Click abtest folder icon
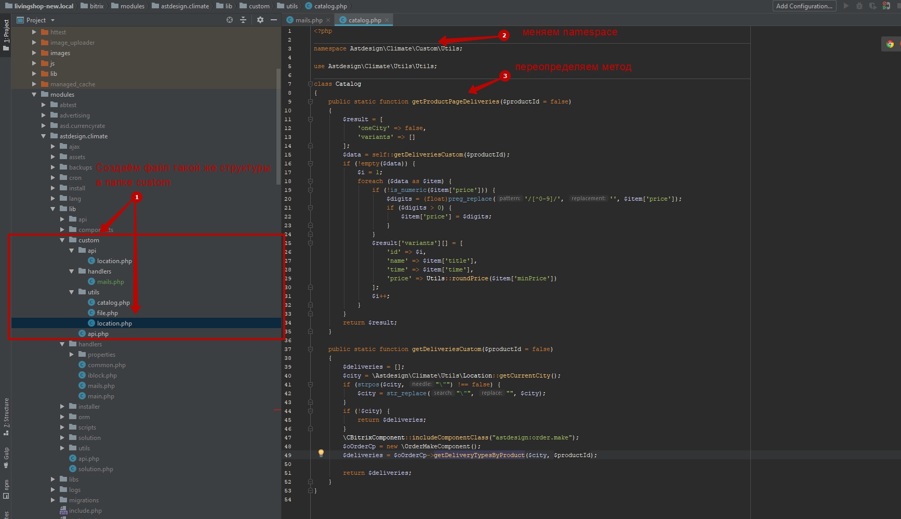The width and height of the screenshot is (901, 519). coord(54,105)
